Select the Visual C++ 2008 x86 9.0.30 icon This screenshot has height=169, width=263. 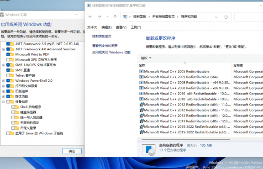tap(142, 88)
